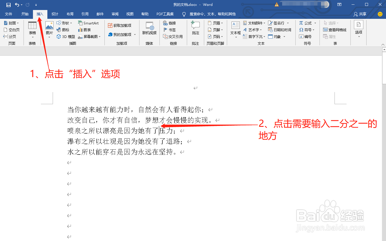Switch to the 审阅 ribbon tab
The image size is (386, 241).
tap(115, 14)
